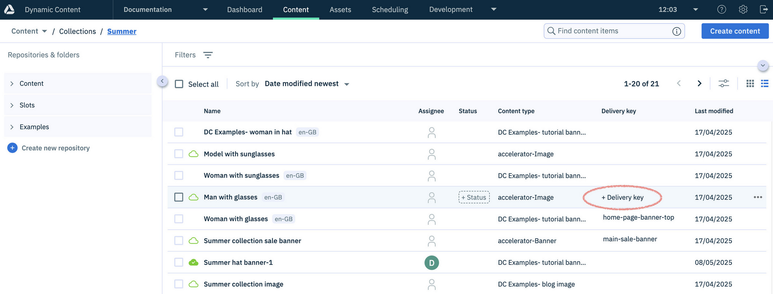Click the home-page-banner-top delivery key

click(x=639, y=217)
